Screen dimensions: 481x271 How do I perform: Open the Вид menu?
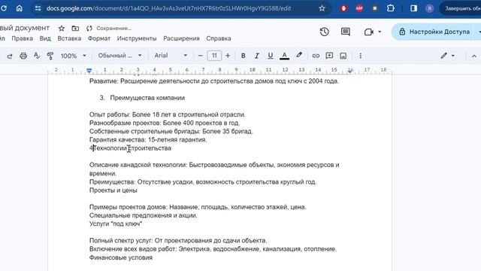(x=45, y=38)
